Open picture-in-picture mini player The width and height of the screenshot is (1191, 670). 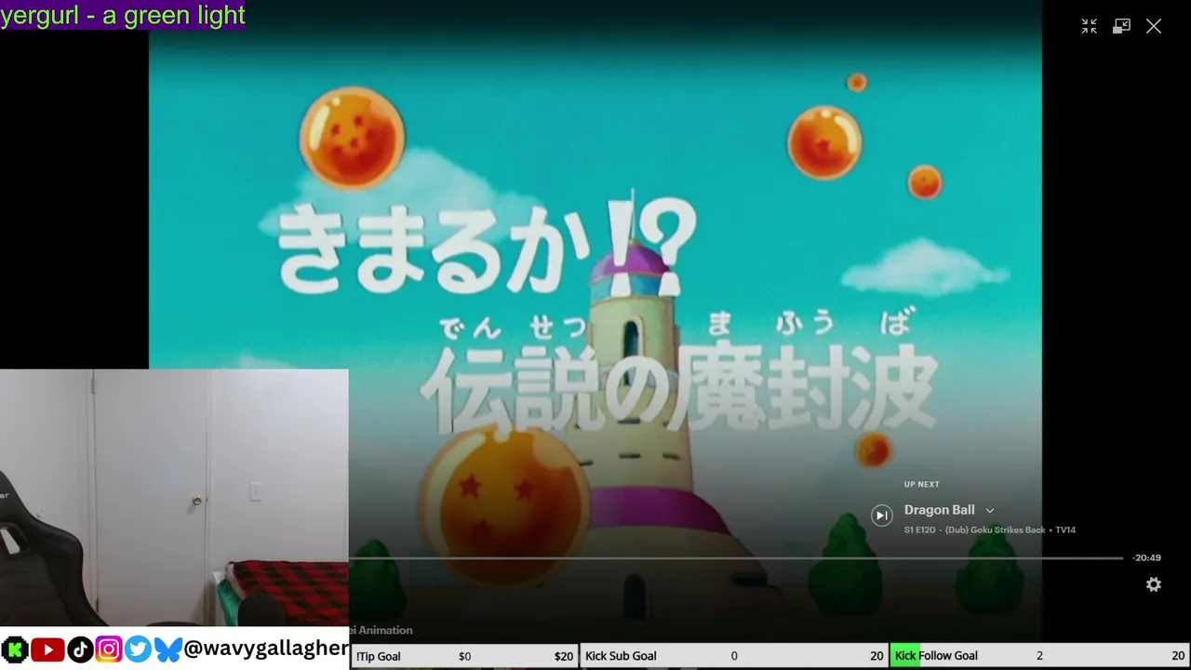coord(1121,26)
